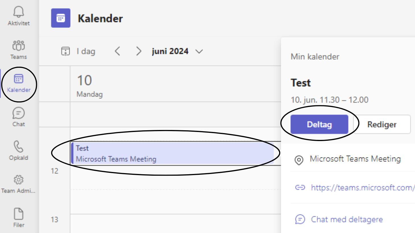415x233 pixels.
Task: Go to previous week with left chevron
Action: [118, 51]
